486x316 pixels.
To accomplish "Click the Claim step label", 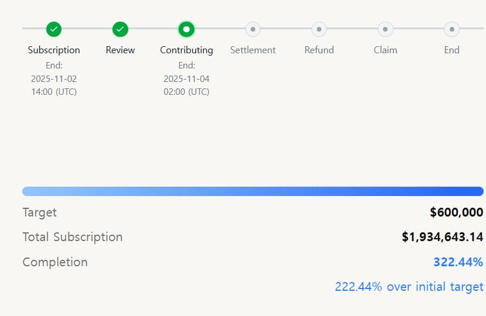I will (385, 50).
